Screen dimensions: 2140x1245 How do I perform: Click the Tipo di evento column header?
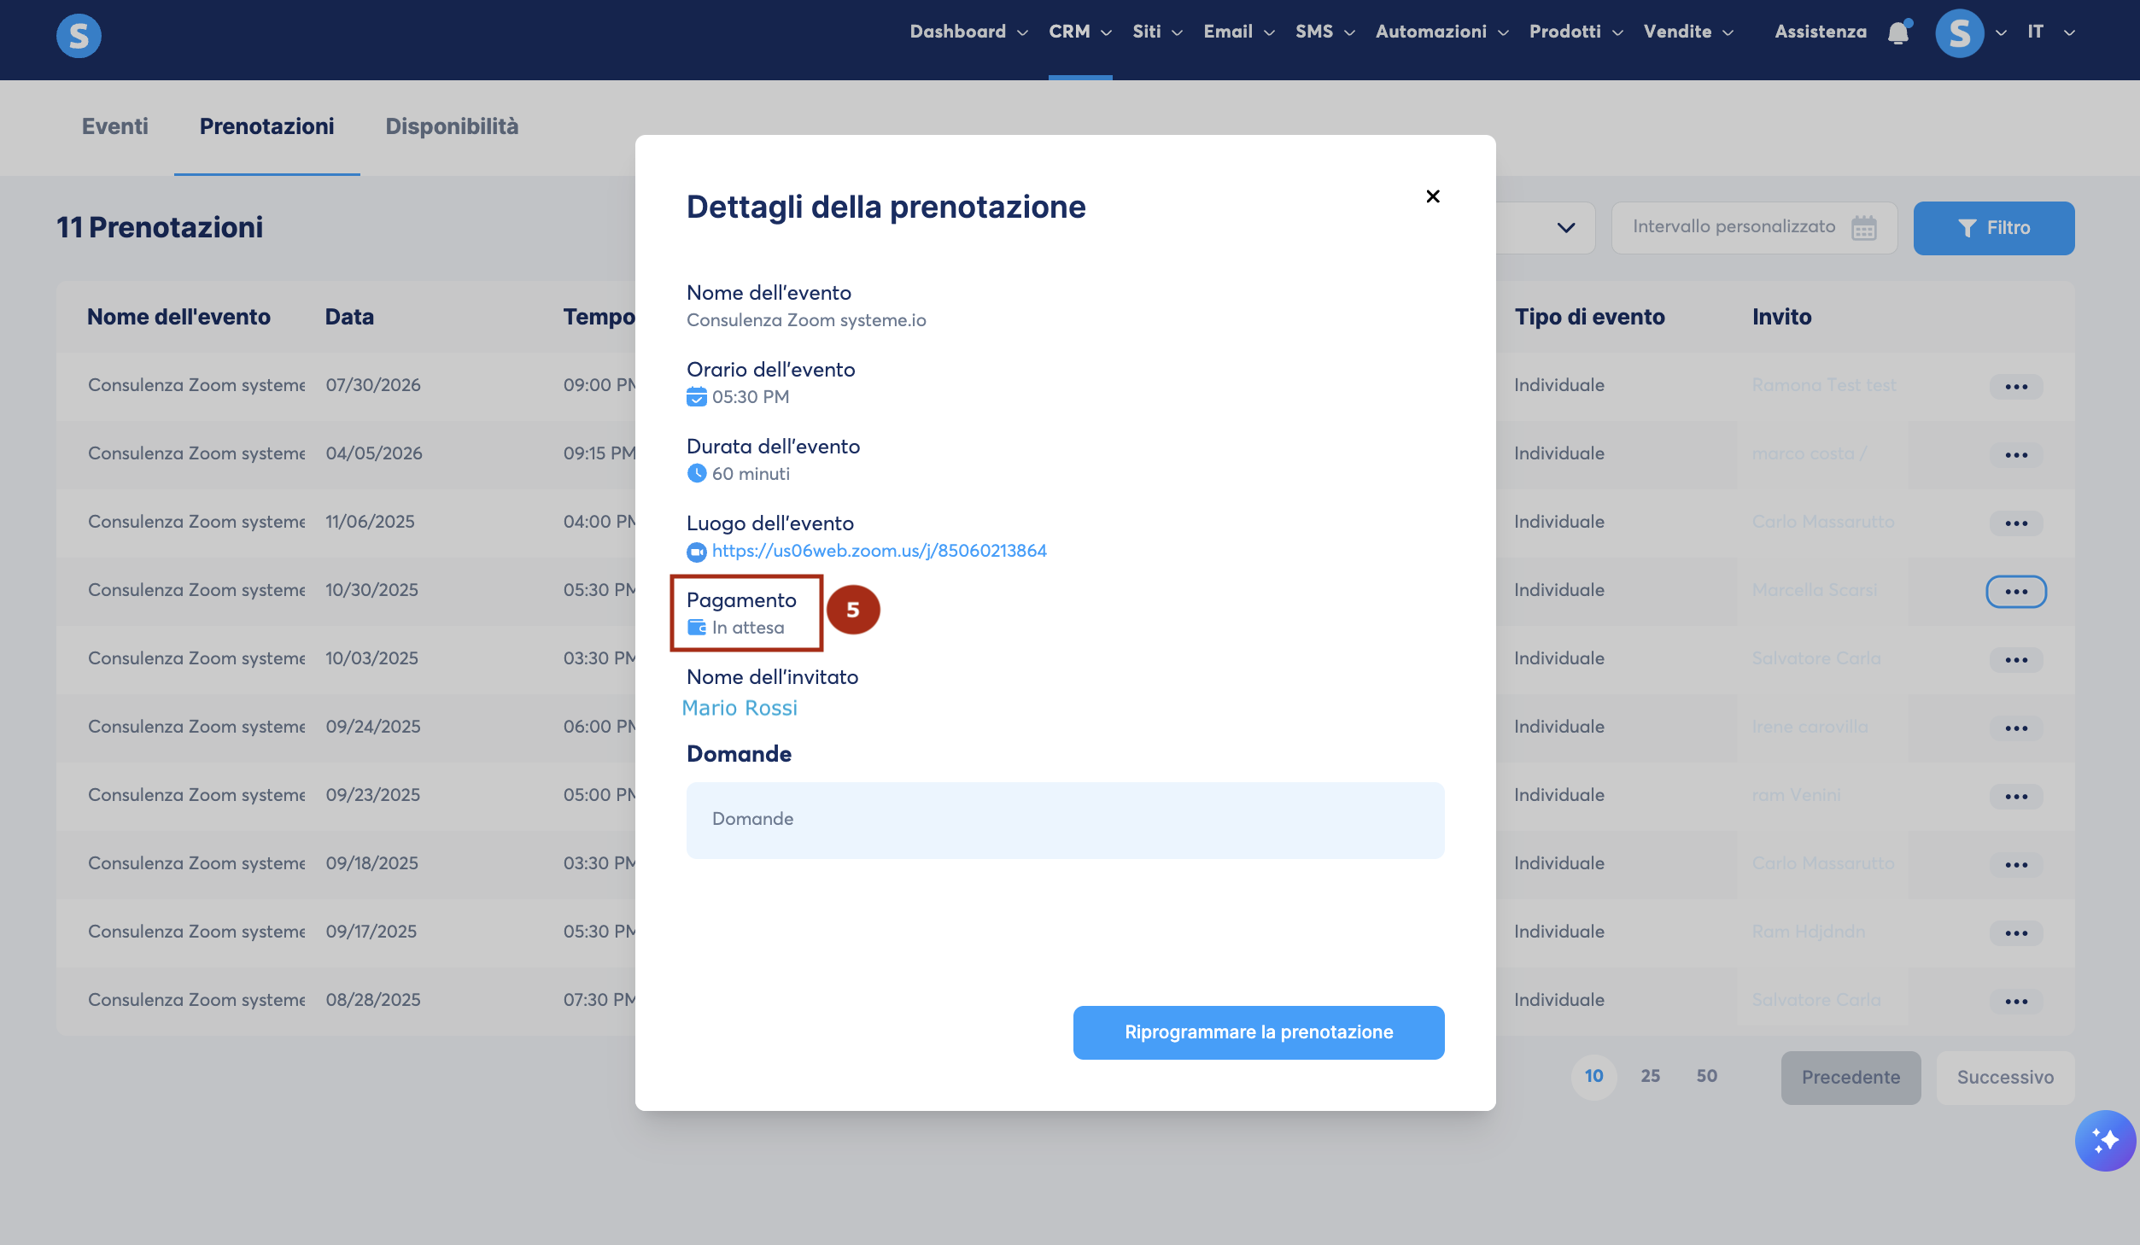pyautogui.click(x=1589, y=317)
